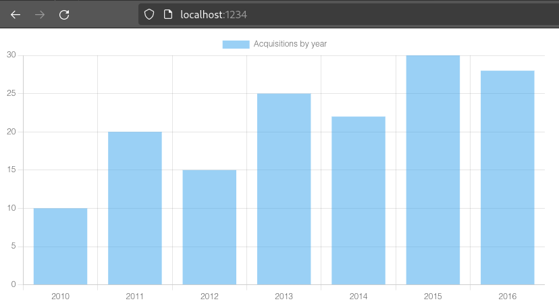
Task: Click the browser forward arrow button
Action: tap(40, 14)
